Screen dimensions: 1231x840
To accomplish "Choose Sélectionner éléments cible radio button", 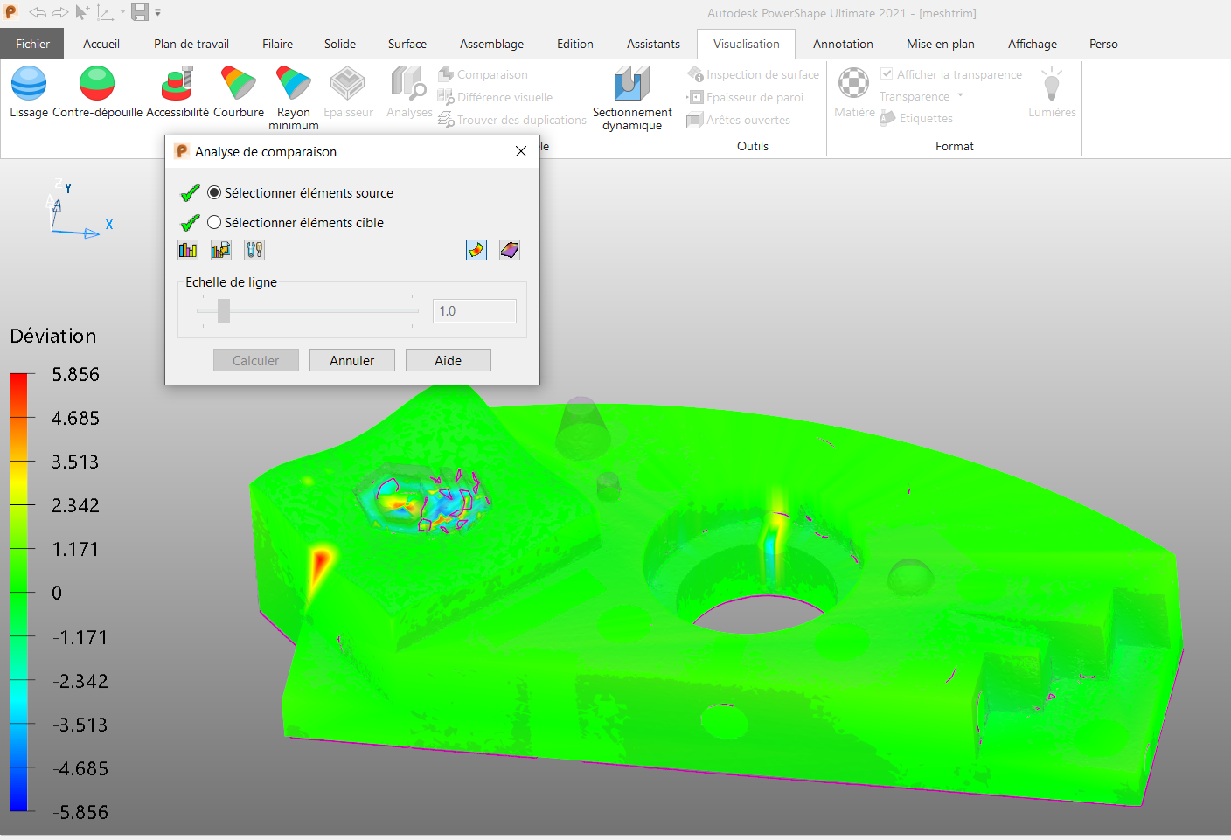I will [214, 222].
